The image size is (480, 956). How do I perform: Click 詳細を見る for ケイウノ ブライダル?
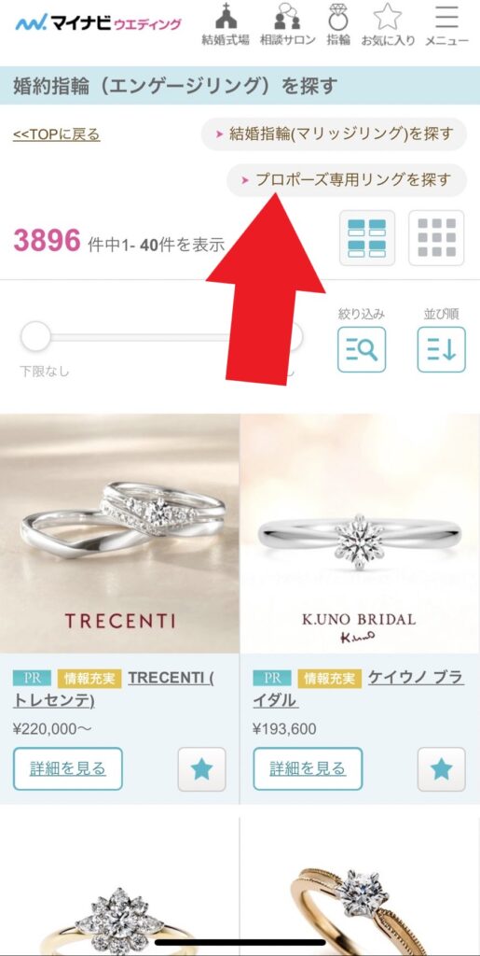point(308,769)
